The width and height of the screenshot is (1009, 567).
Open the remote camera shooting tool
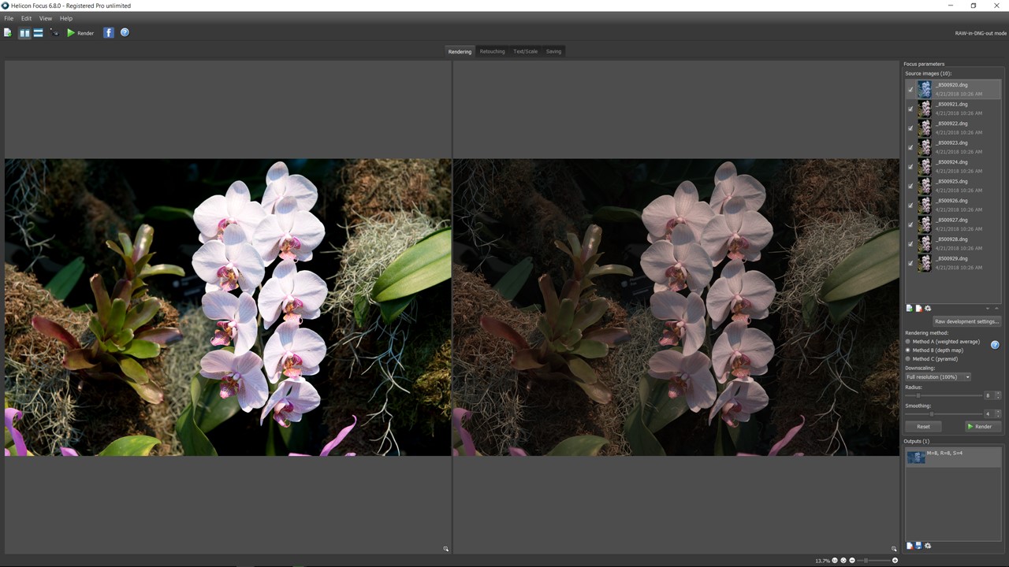[54, 33]
